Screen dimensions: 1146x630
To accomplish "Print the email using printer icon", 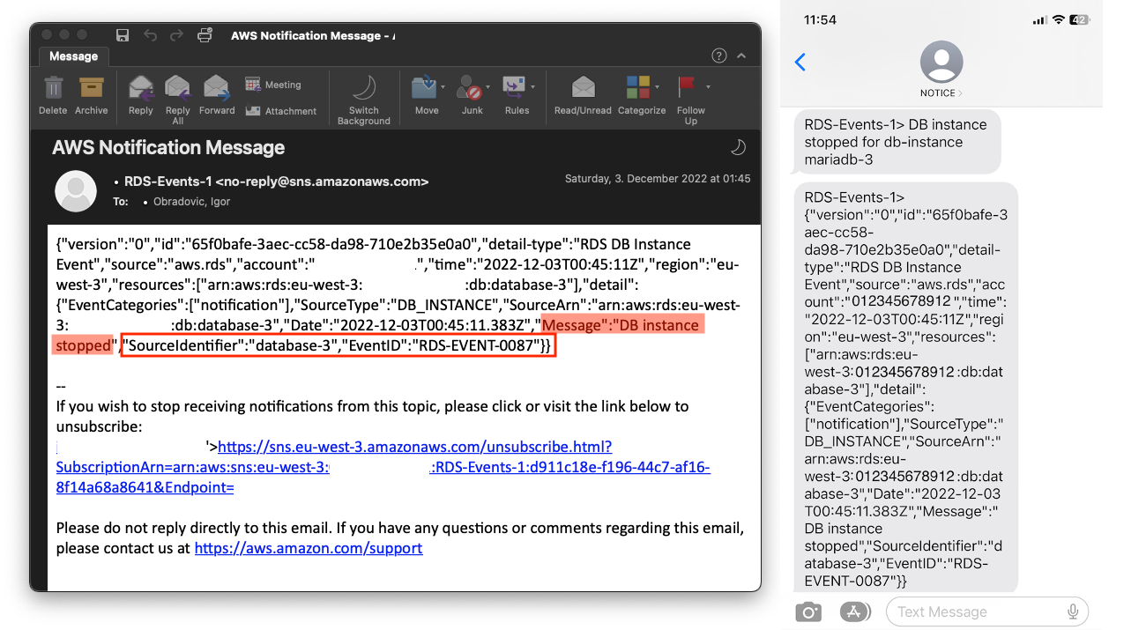I will 205,35.
